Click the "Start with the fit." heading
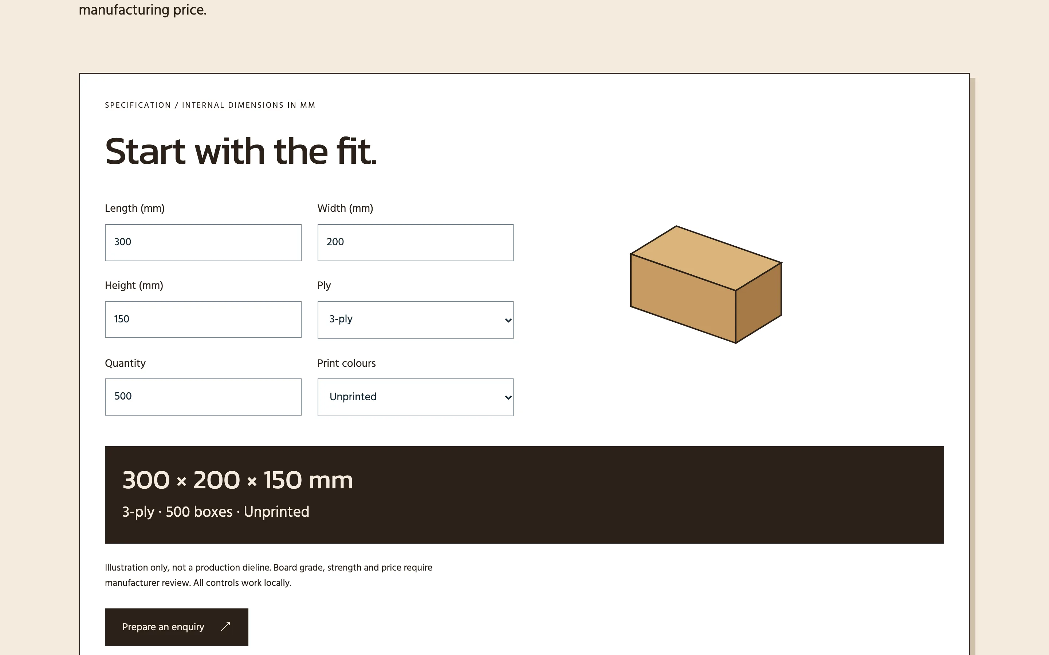The image size is (1049, 655). [240, 151]
